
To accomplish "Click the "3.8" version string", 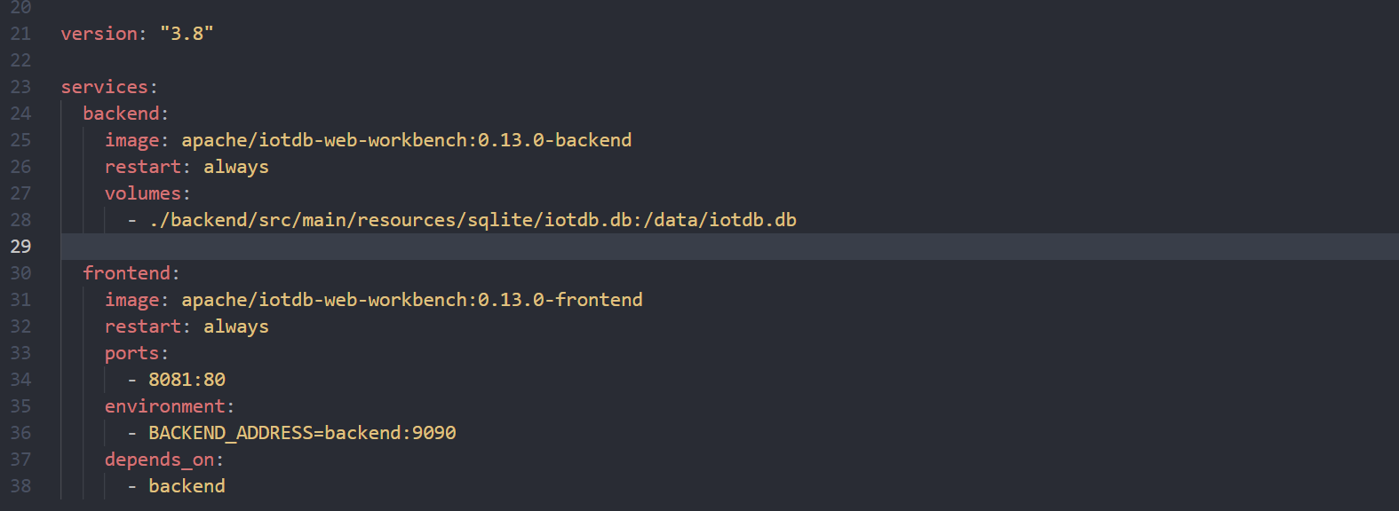I will click(187, 34).
